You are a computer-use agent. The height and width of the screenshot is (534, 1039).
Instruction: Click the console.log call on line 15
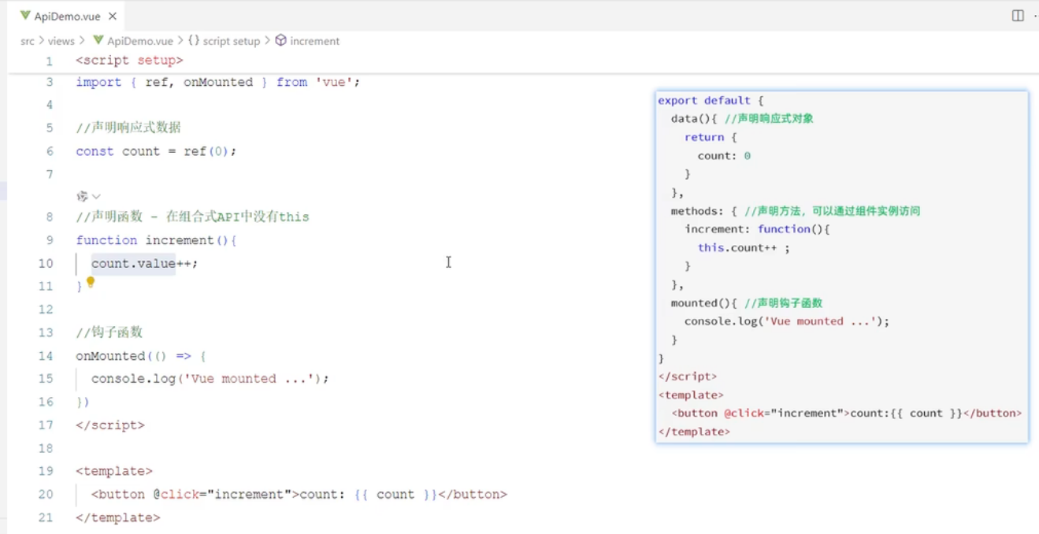click(210, 379)
